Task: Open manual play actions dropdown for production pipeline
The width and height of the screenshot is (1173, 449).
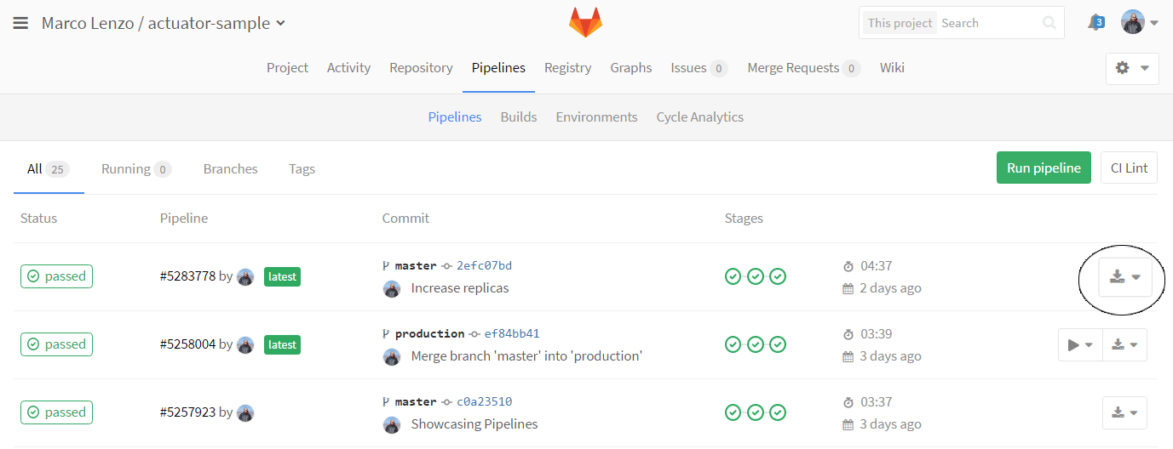Action: (1080, 344)
